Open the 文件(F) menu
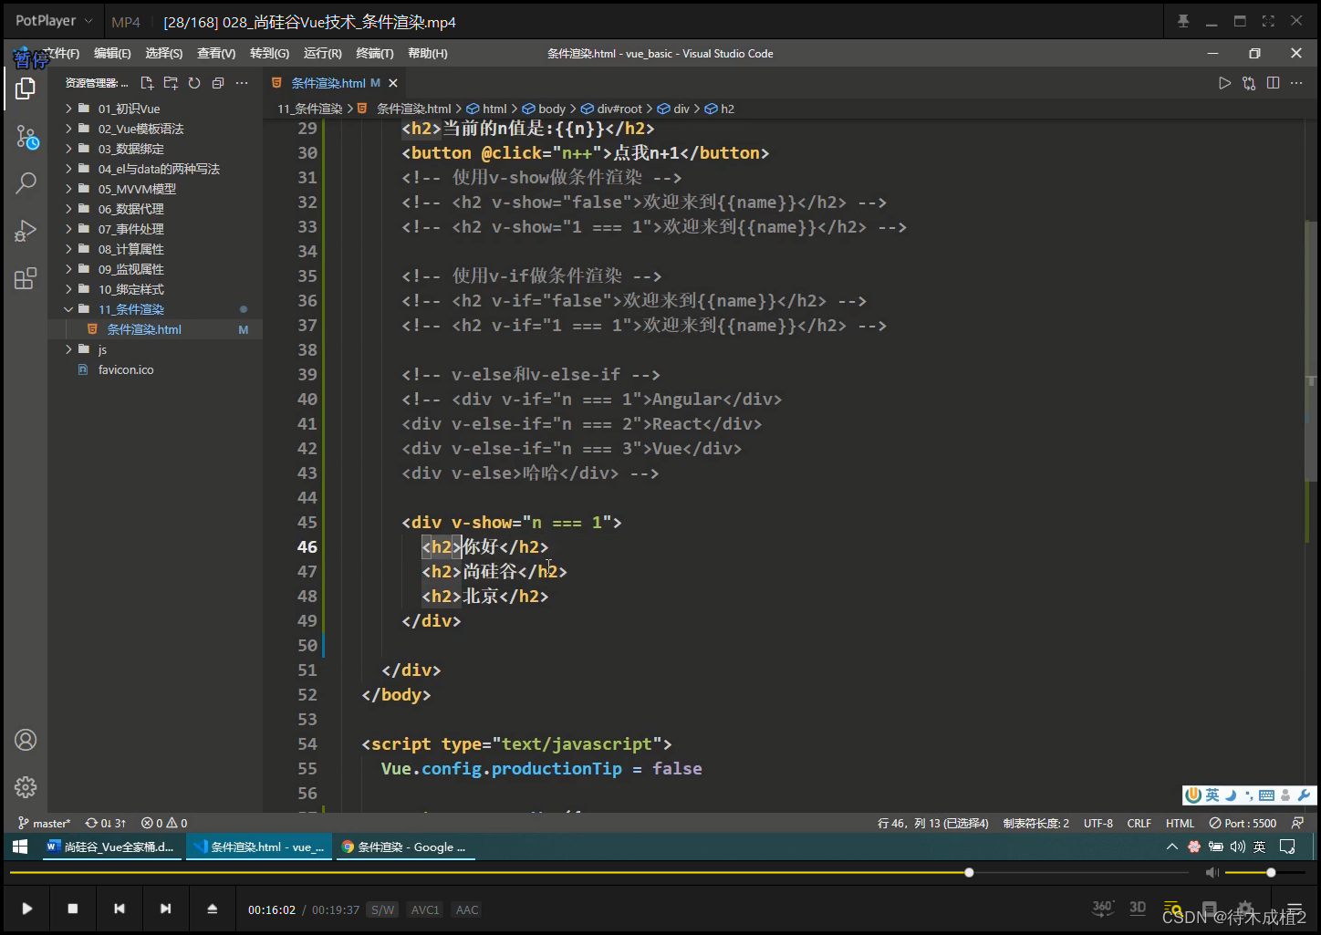1321x935 pixels. click(60, 54)
